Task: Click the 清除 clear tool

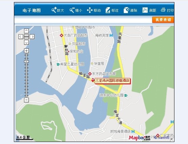Action: (130, 10)
